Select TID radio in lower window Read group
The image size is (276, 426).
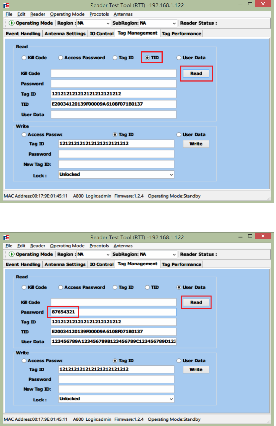[x=147, y=287]
